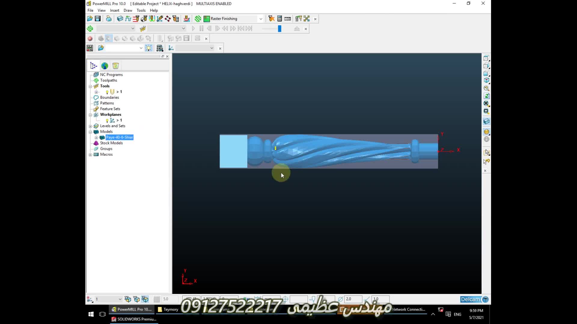This screenshot has width=577, height=324.
Task: Click the Calculator icon in toolbar
Action: (x=279, y=19)
